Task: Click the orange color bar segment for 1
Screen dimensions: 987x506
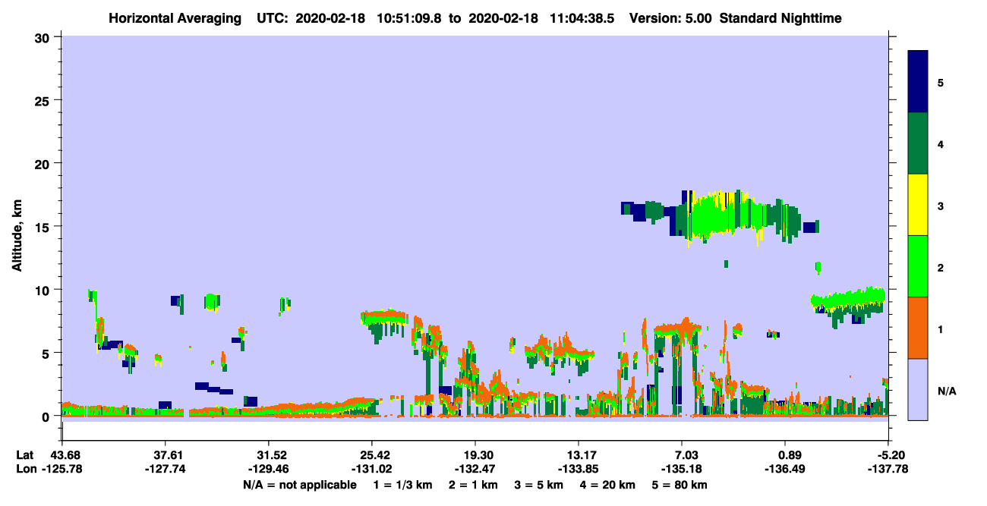Action: tap(918, 328)
